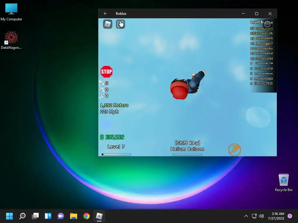Tap the orange sprint runner icon
The image size is (298, 223).
(x=235, y=150)
